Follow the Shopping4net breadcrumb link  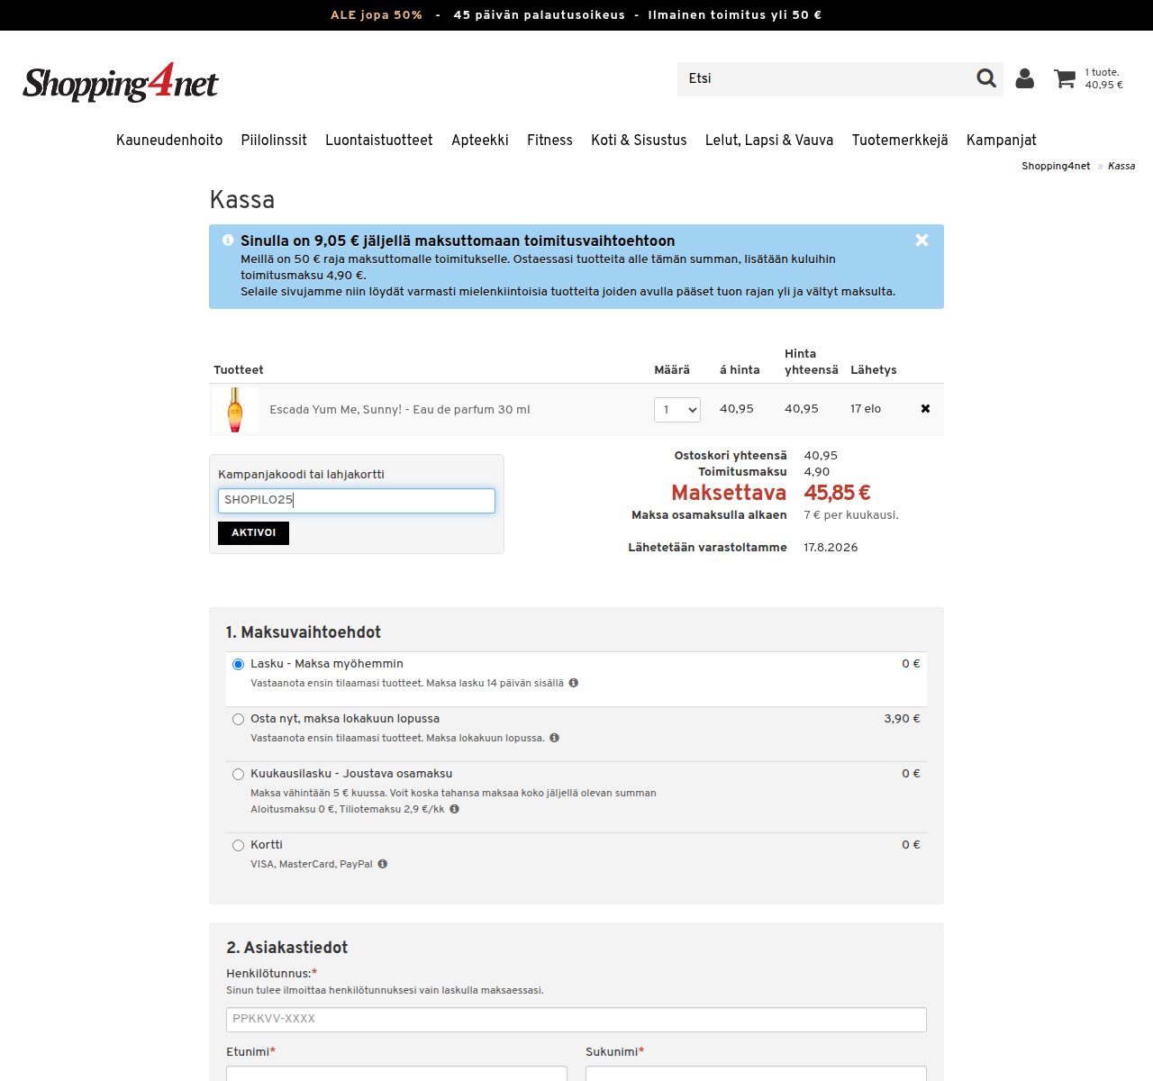tap(1056, 166)
